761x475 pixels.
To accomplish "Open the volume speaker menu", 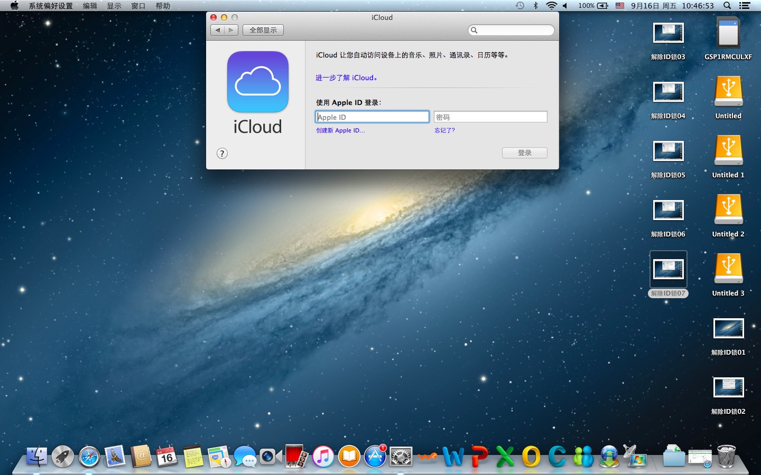I will pos(565,6).
